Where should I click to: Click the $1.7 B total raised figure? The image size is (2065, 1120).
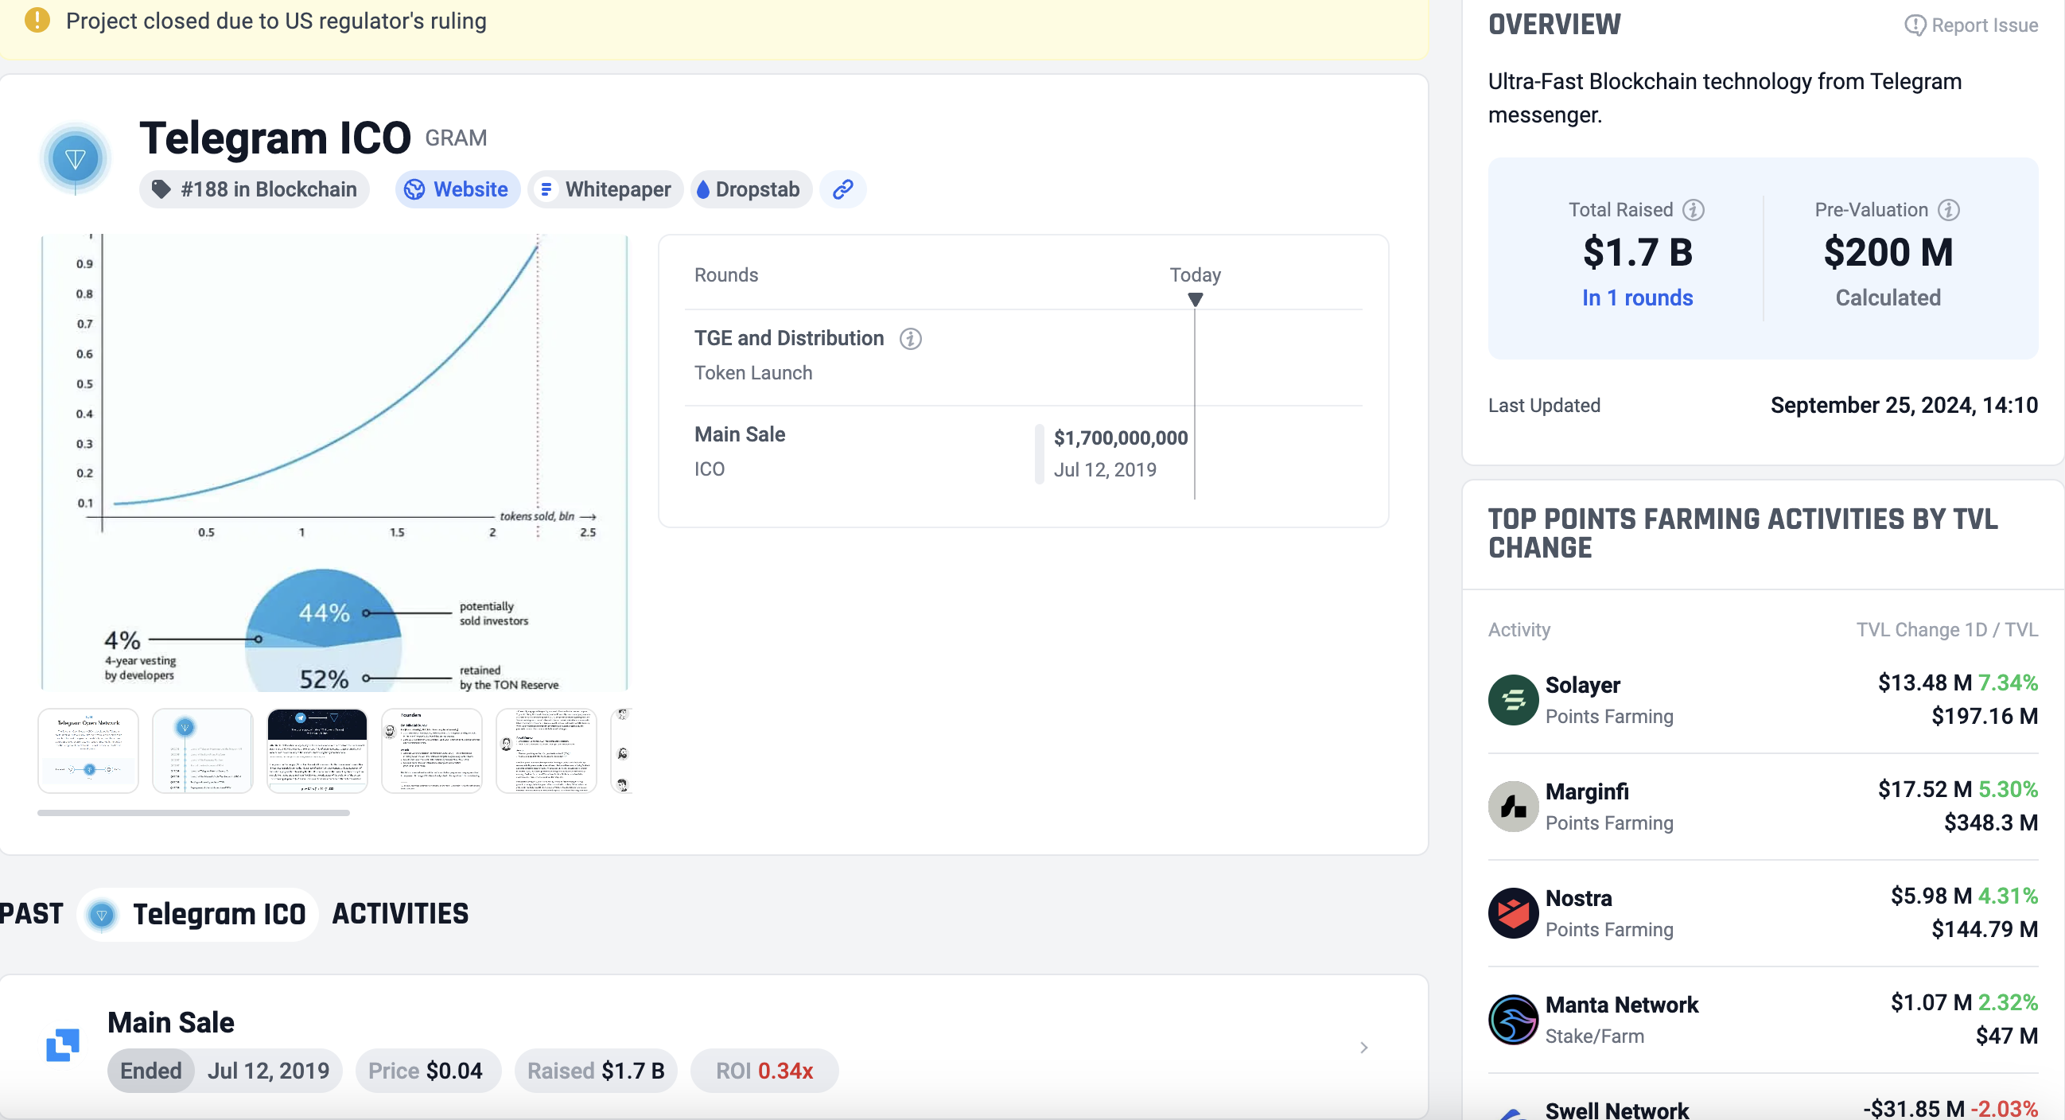tap(1637, 252)
